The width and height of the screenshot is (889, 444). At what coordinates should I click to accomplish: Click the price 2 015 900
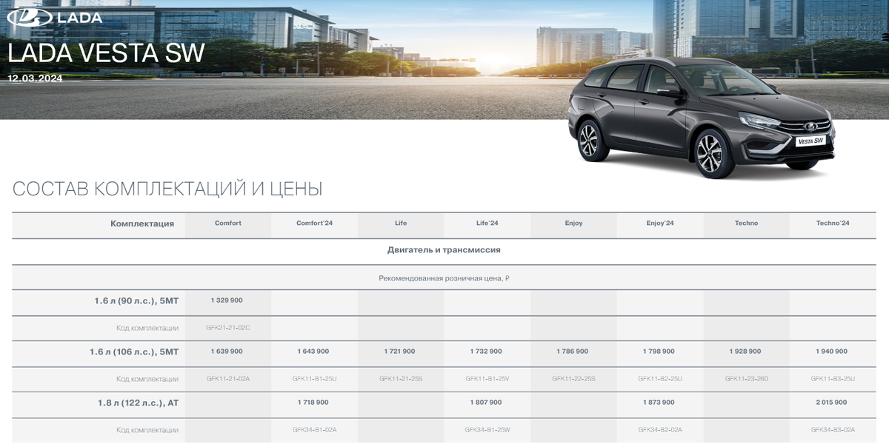click(x=832, y=403)
